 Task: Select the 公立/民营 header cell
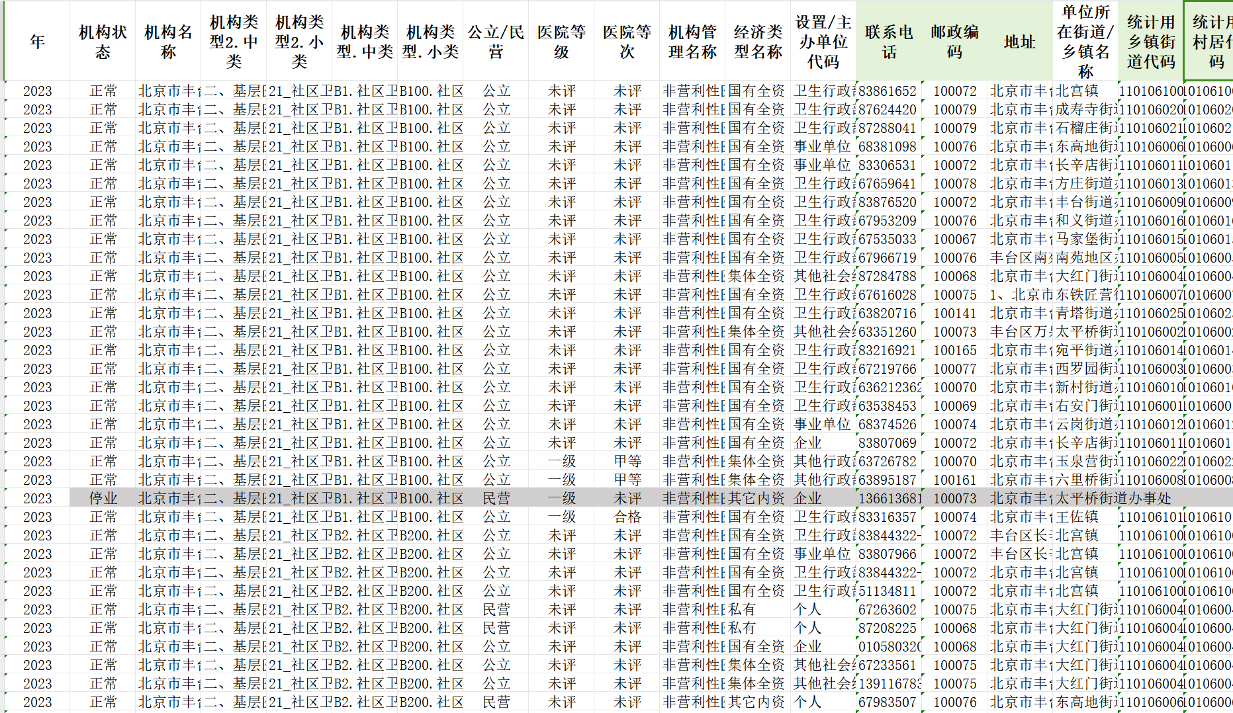coord(496,42)
